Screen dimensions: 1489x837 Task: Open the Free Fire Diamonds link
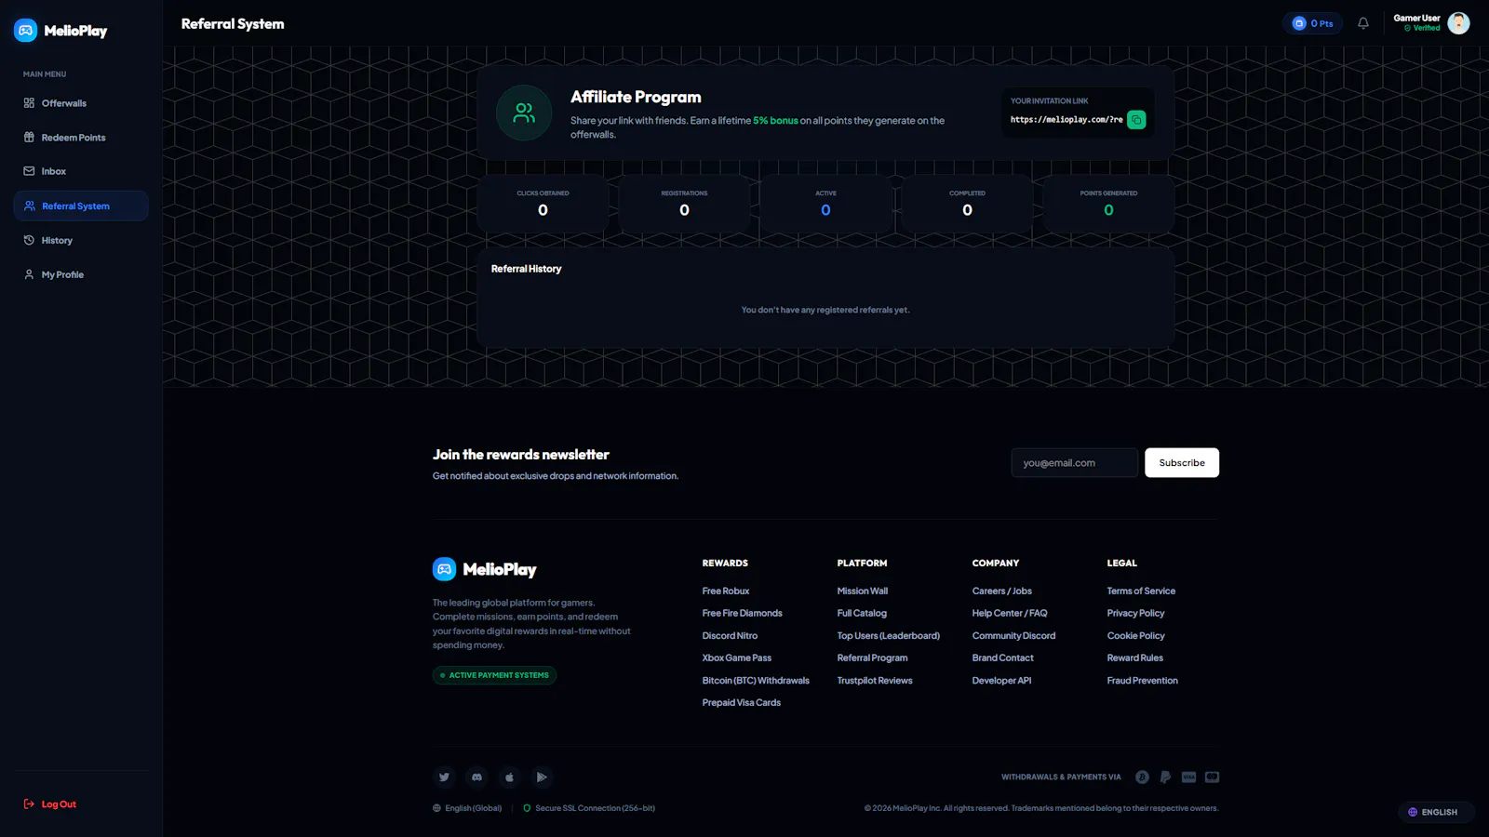coord(742,614)
